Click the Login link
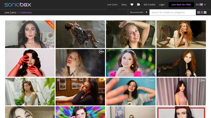211x118 pixels. [x=162, y=4]
